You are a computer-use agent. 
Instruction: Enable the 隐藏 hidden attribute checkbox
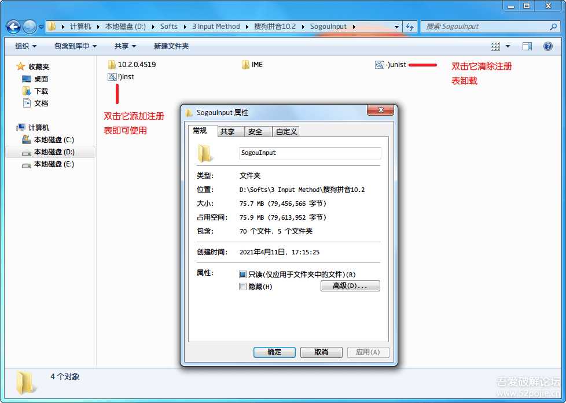tap(244, 286)
